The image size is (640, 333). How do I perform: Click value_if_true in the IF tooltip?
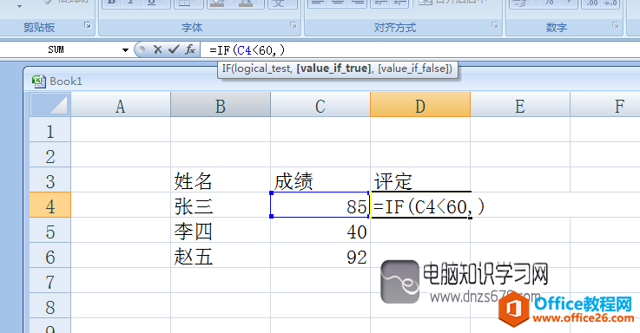coord(333,69)
